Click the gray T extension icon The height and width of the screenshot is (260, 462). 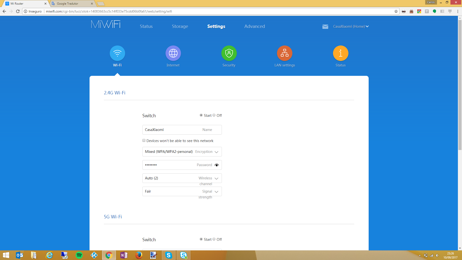[x=427, y=11]
